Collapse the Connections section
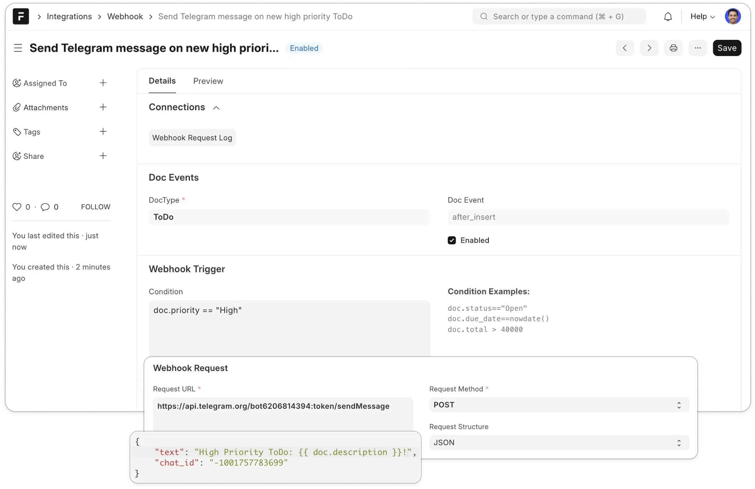Screen dimensions: 755x489 pyautogui.click(x=216, y=108)
